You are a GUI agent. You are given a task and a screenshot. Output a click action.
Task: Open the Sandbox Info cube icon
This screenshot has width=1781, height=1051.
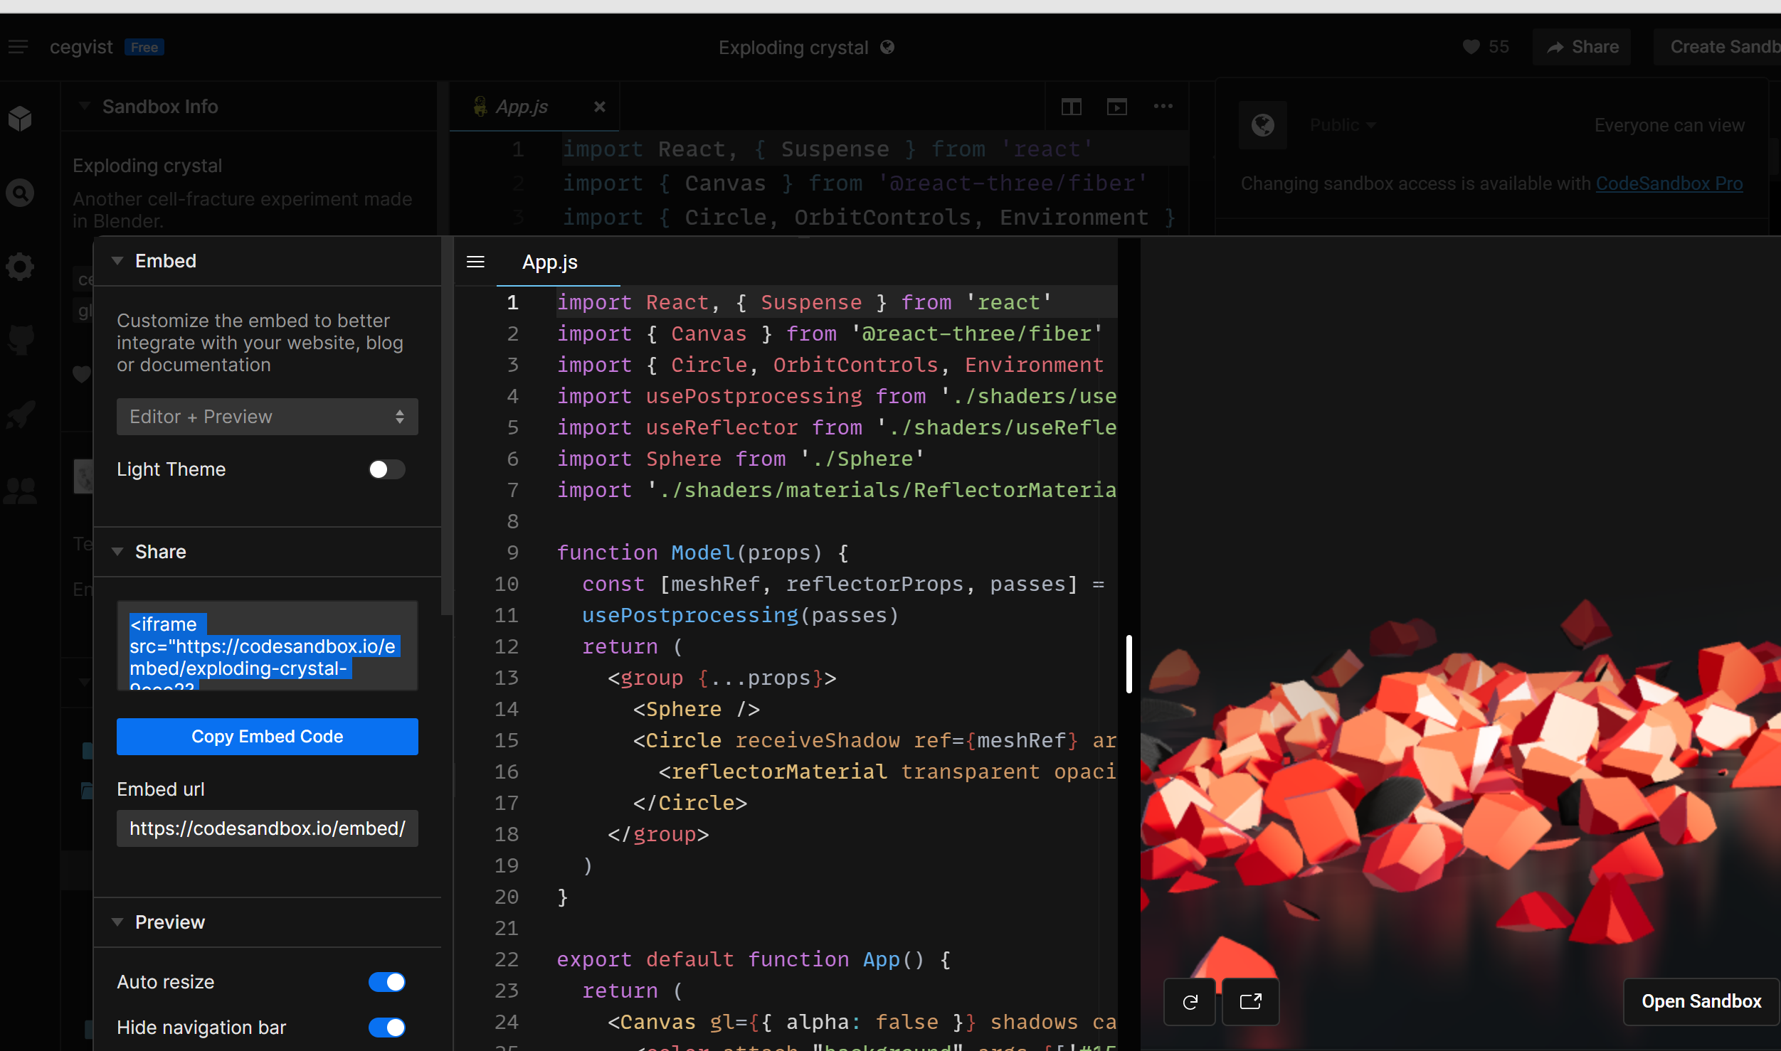(x=20, y=119)
